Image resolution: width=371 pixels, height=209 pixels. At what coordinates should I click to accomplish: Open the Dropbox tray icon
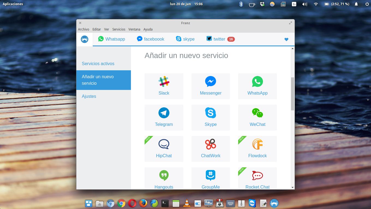262,4
